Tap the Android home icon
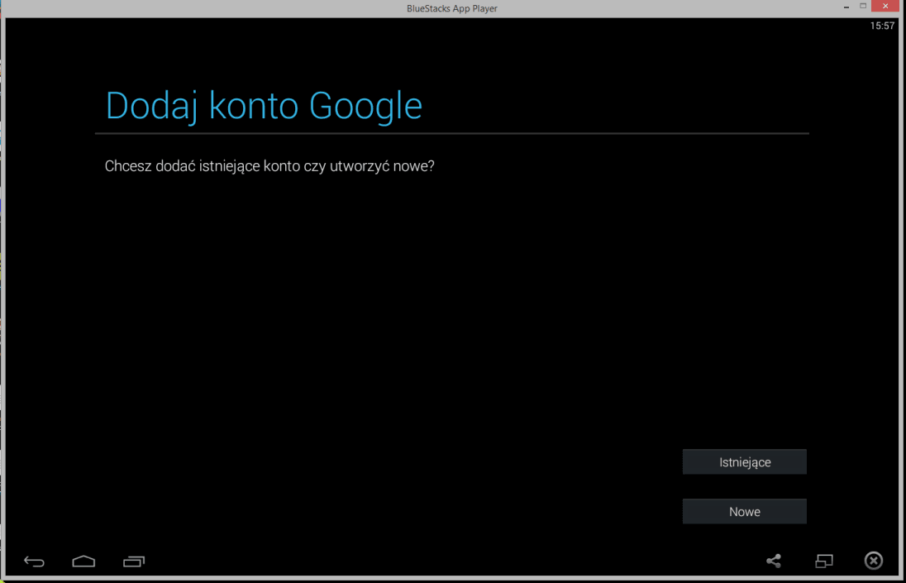Screen dimensions: 906x583 coord(83,561)
